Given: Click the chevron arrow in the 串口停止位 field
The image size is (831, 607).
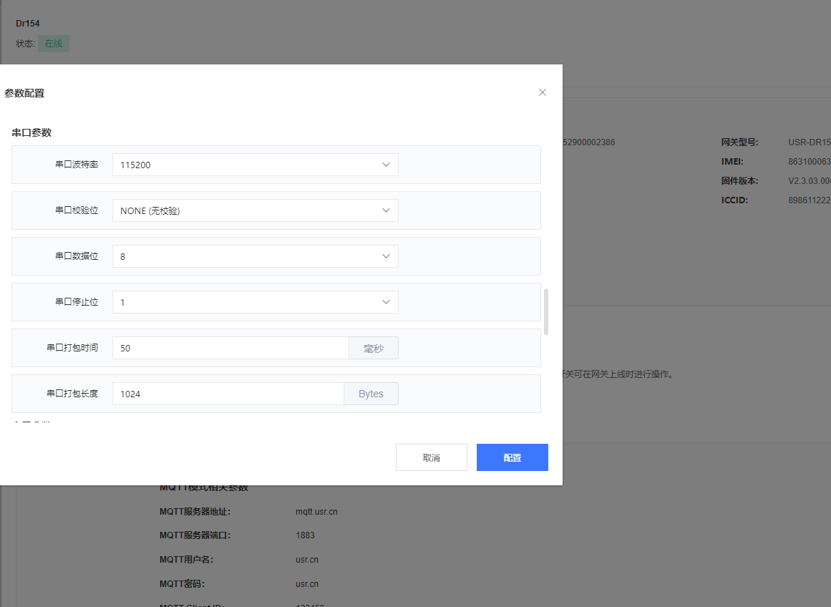Looking at the screenshot, I should point(386,302).
